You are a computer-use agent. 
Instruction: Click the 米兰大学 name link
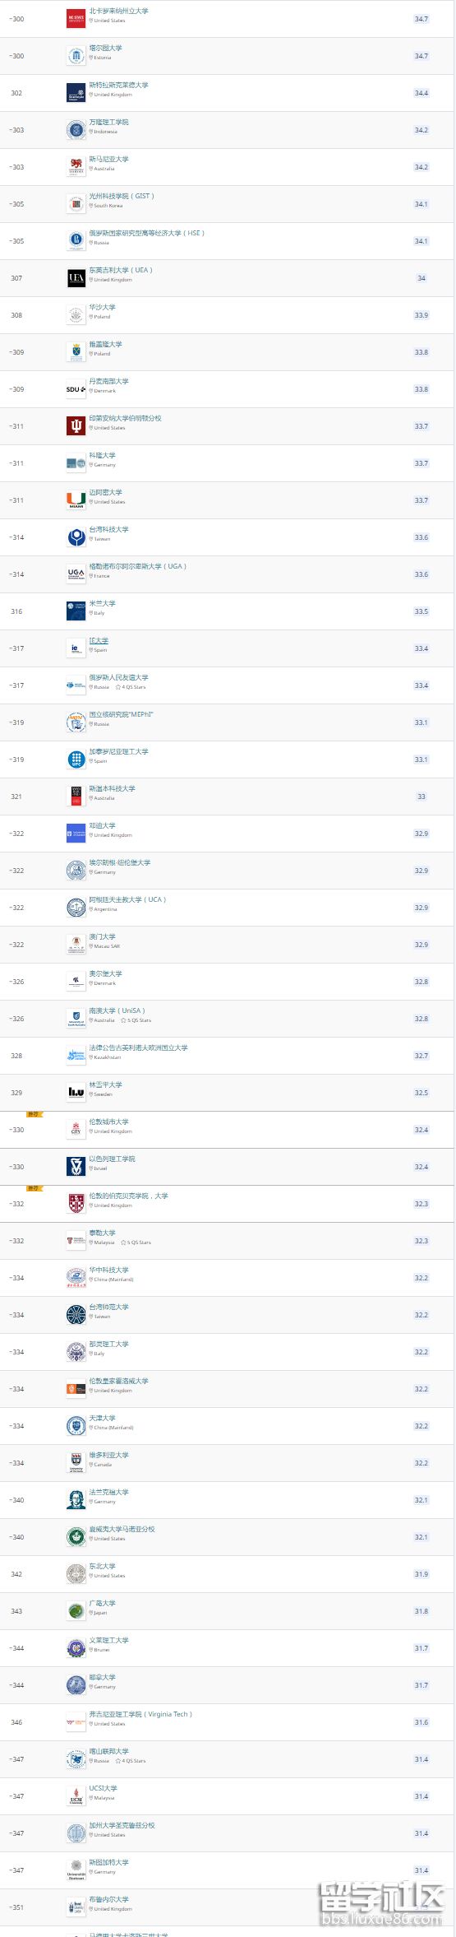(102, 603)
